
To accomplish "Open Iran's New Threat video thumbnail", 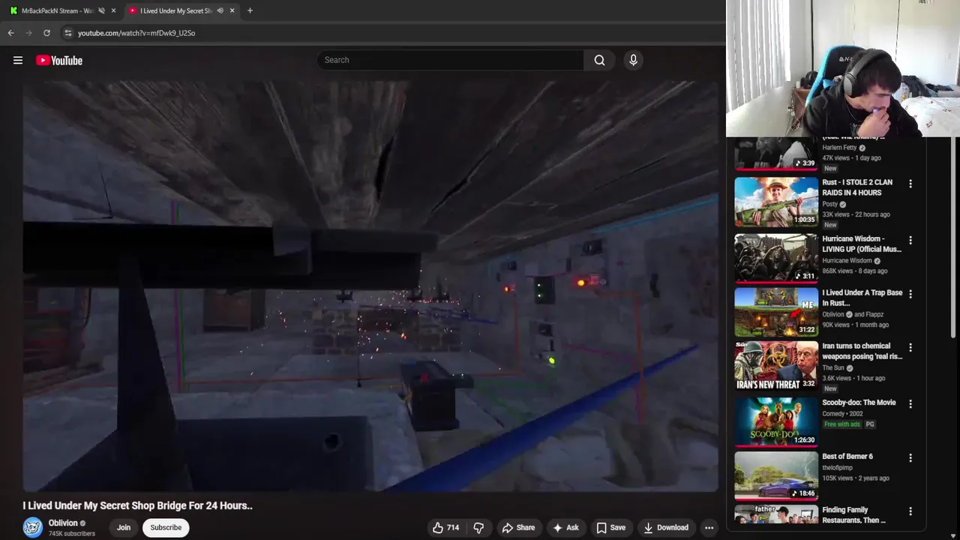I will point(776,366).
